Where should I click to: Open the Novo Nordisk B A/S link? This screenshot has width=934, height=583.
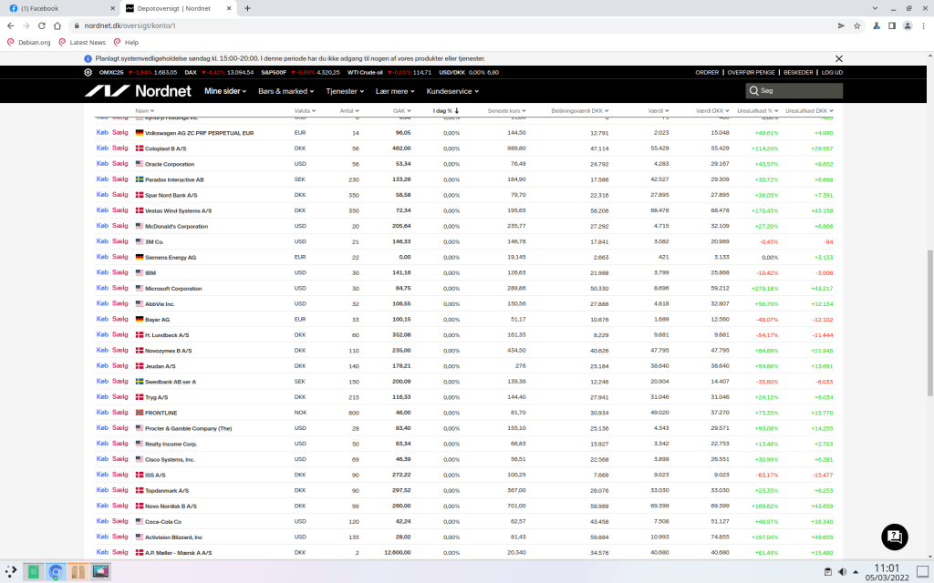pyautogui.click(x=171, y=506)
